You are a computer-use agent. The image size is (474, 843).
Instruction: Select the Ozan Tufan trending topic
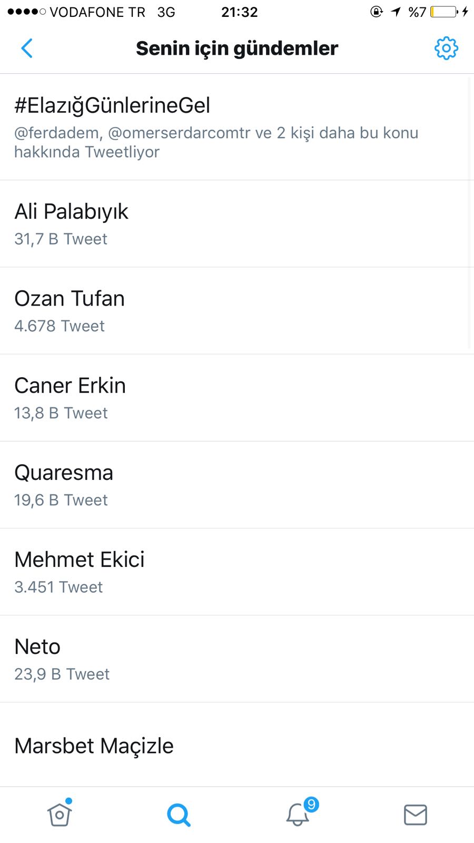(70, 299)
